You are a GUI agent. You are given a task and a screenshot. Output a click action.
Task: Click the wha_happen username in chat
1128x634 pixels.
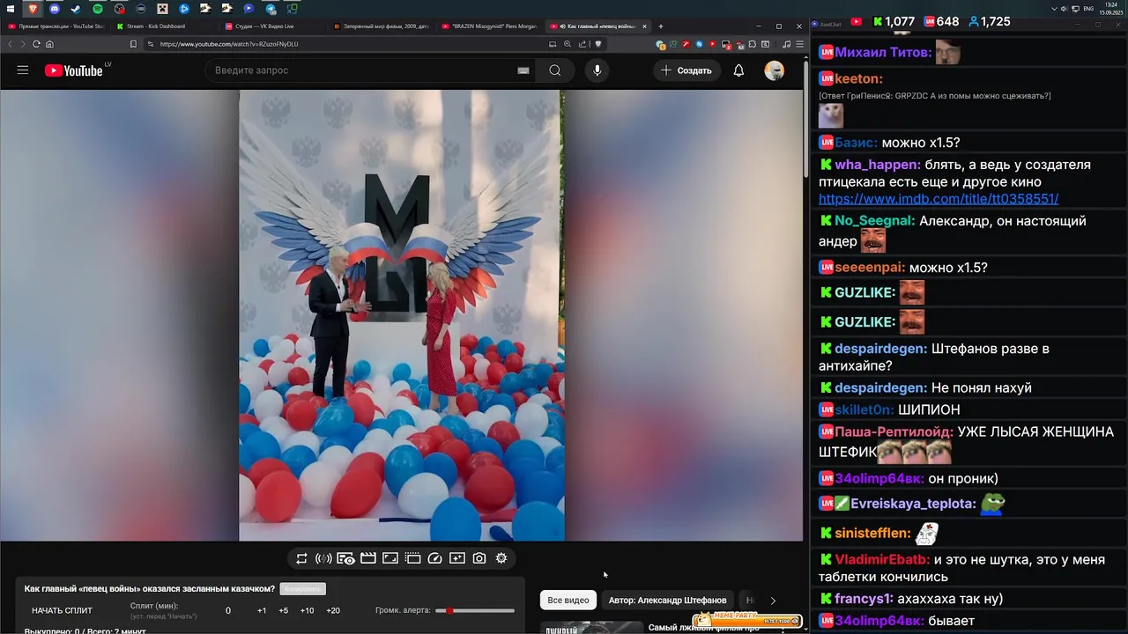click(878, 165)
